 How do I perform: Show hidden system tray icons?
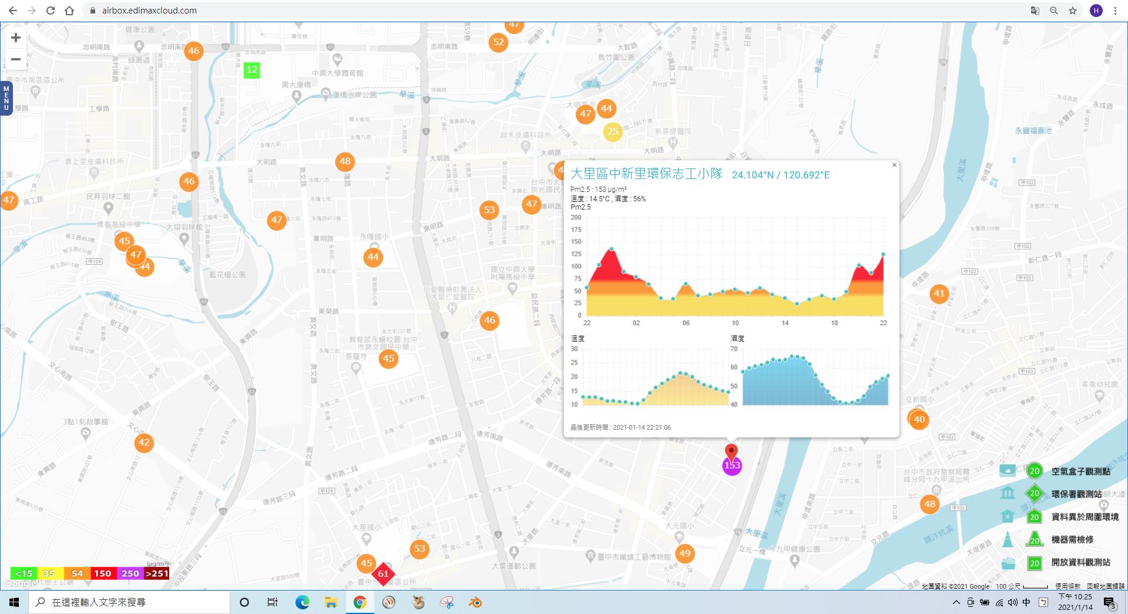[956, 602]
